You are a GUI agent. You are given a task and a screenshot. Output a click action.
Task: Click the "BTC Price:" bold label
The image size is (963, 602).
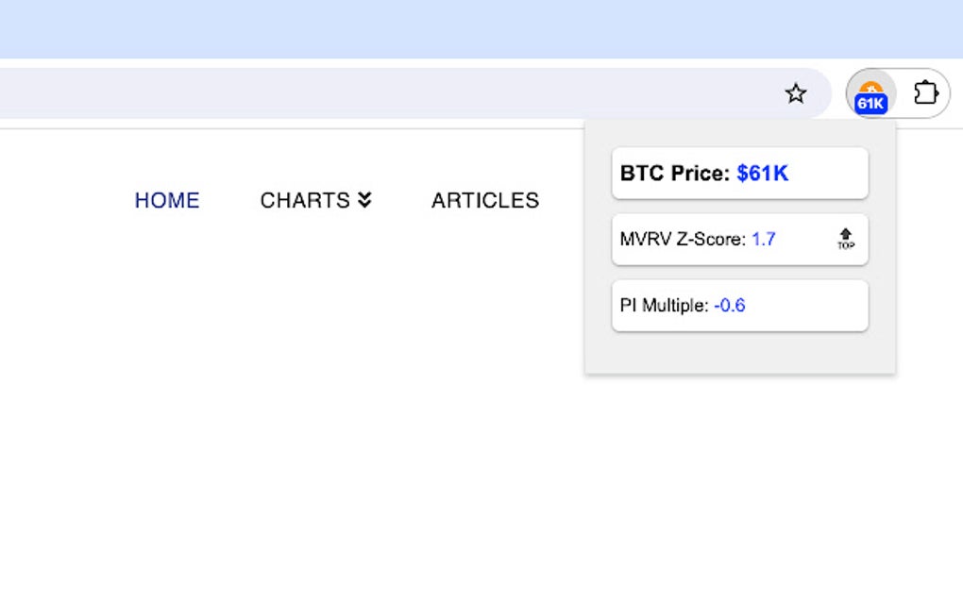[x=674, y=174]
